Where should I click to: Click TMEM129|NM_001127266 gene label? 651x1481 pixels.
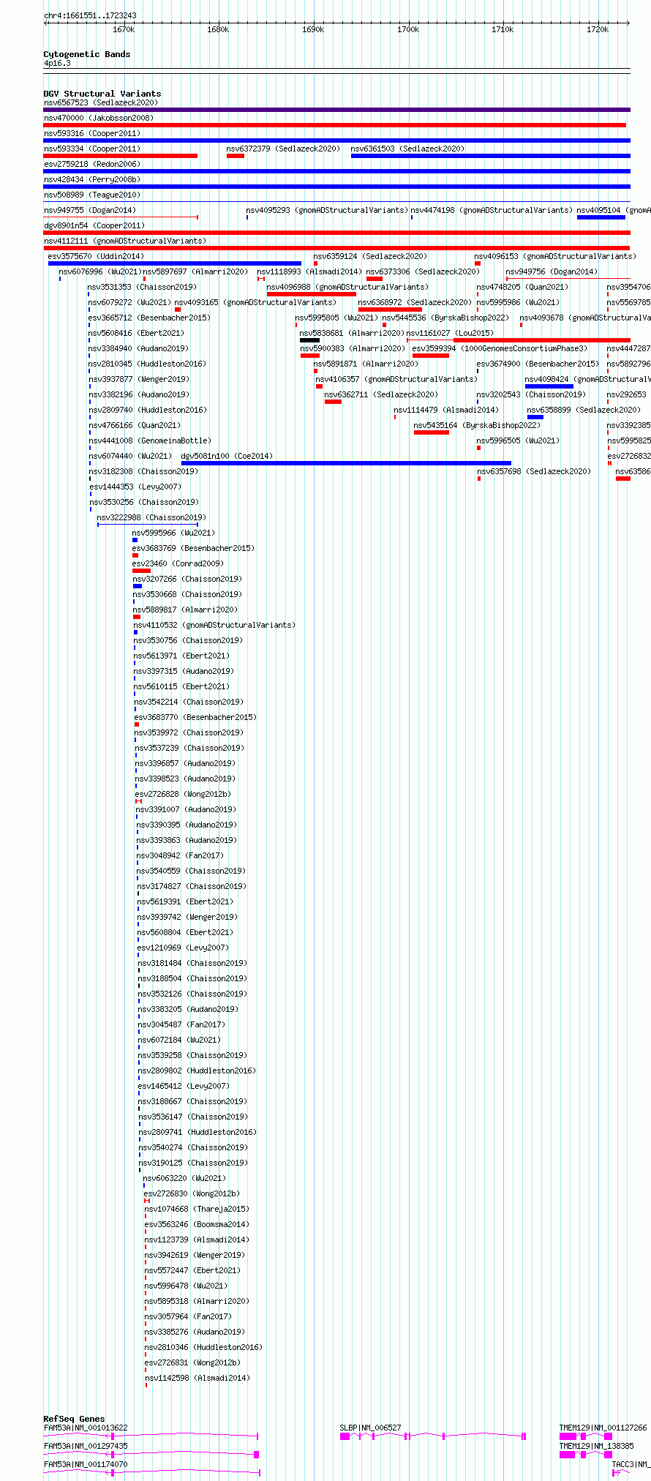pyautogui.click(x=603, y=1428)
